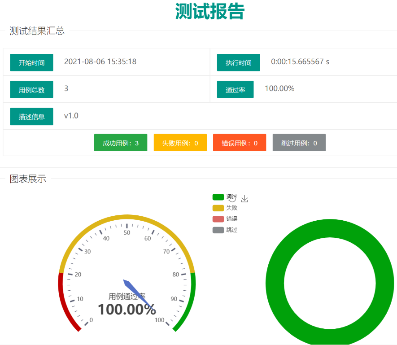Toggle the green 通过 legend item
The height and width of the screenshot is (345, 397).
[218, 197]
